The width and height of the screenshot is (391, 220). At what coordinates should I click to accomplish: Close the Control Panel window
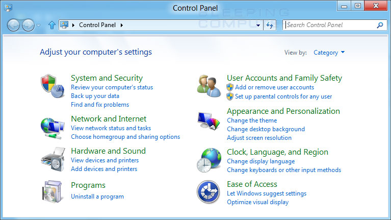[376, 6]
